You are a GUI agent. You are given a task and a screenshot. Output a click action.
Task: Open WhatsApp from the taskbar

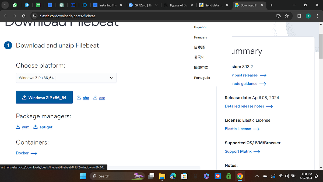click(15, 5)
